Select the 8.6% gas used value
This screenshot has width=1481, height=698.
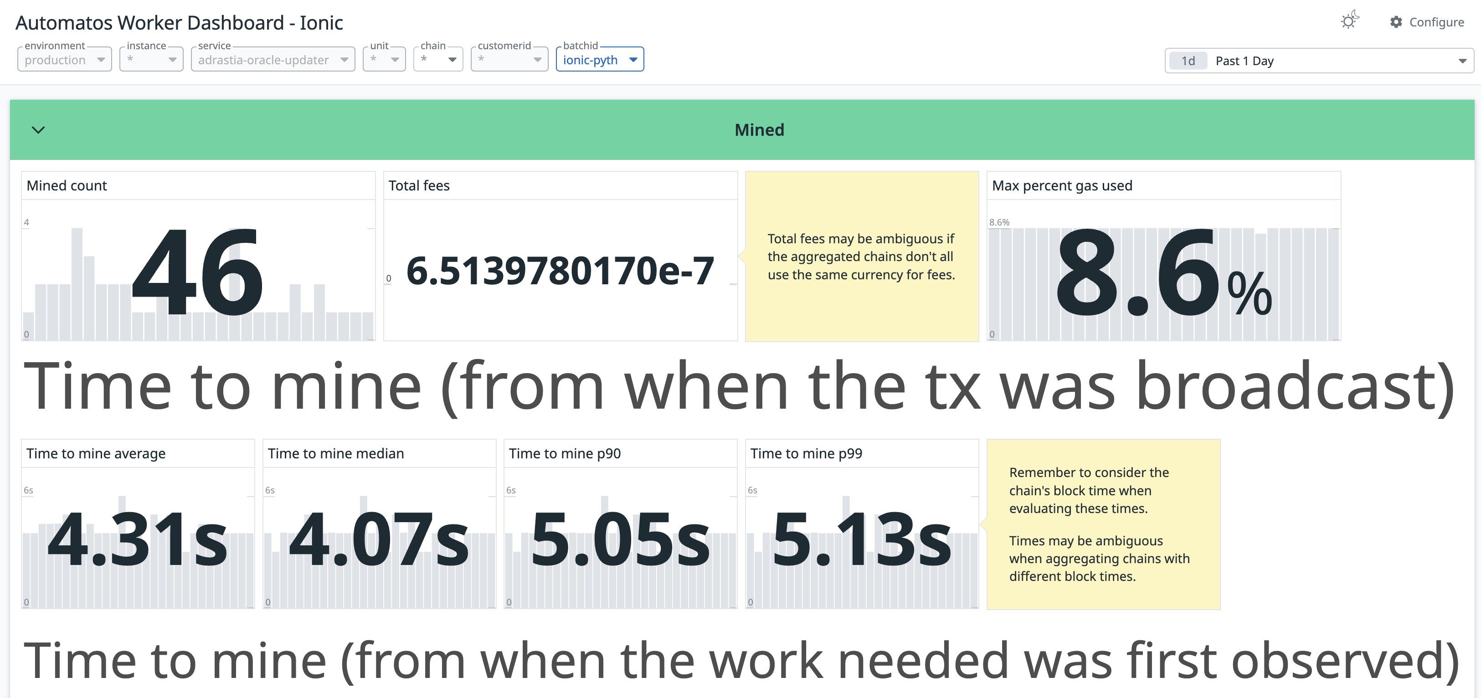click(1164, 272)
